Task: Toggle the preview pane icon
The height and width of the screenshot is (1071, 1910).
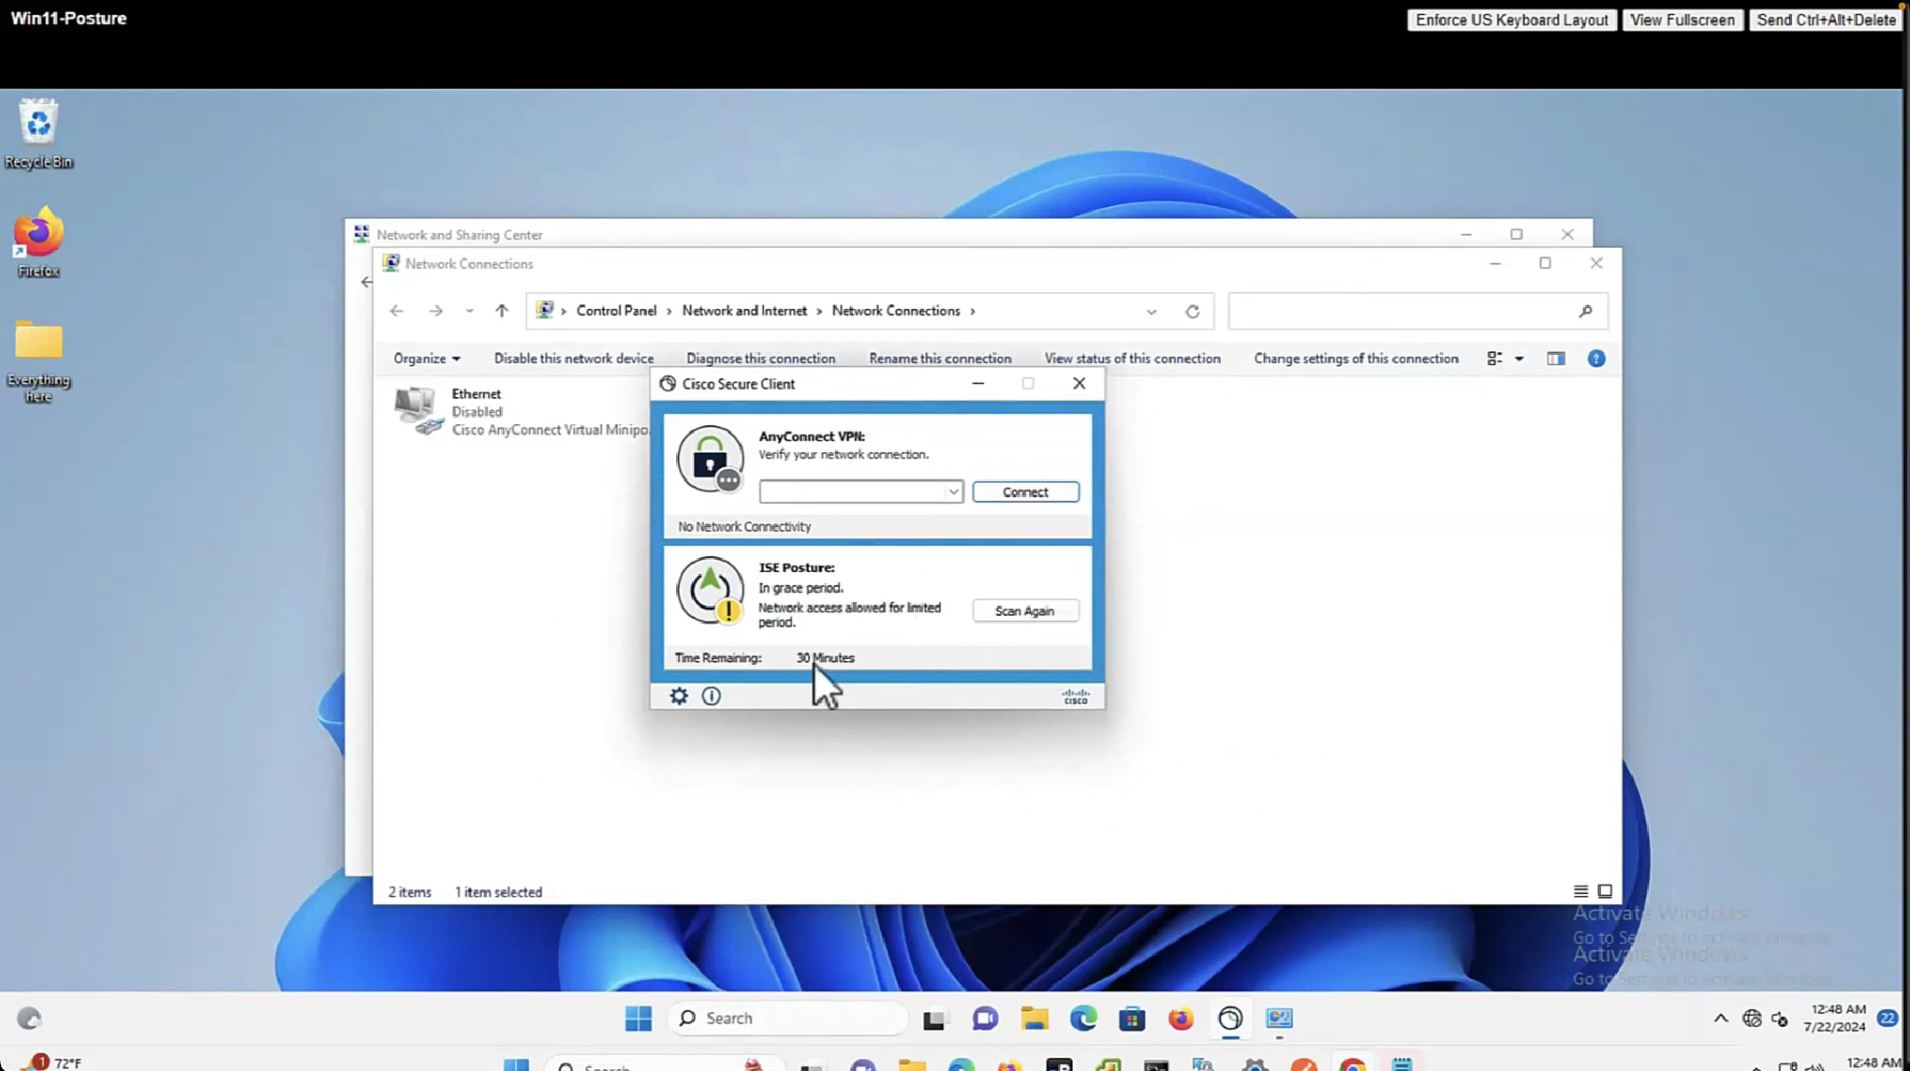Action: pos(1555,359)
